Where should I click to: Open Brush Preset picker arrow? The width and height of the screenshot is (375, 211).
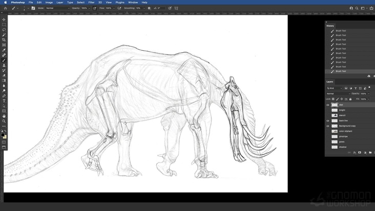pyautogui.click(x=28, y=8)
